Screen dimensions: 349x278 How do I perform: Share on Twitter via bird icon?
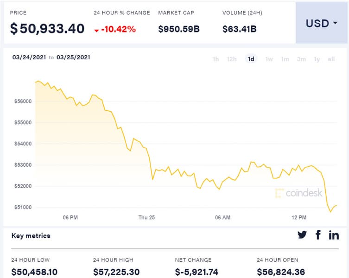302,235
